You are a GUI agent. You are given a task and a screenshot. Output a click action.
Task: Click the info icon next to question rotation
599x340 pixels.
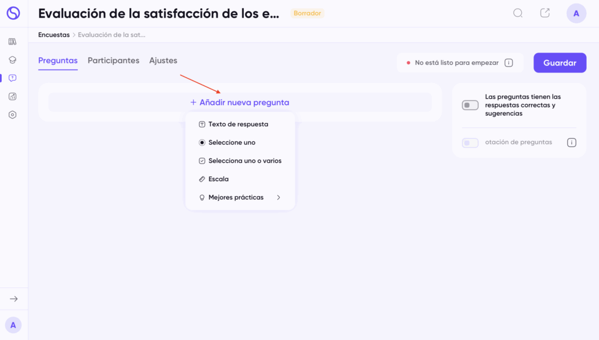click(572, 143)
